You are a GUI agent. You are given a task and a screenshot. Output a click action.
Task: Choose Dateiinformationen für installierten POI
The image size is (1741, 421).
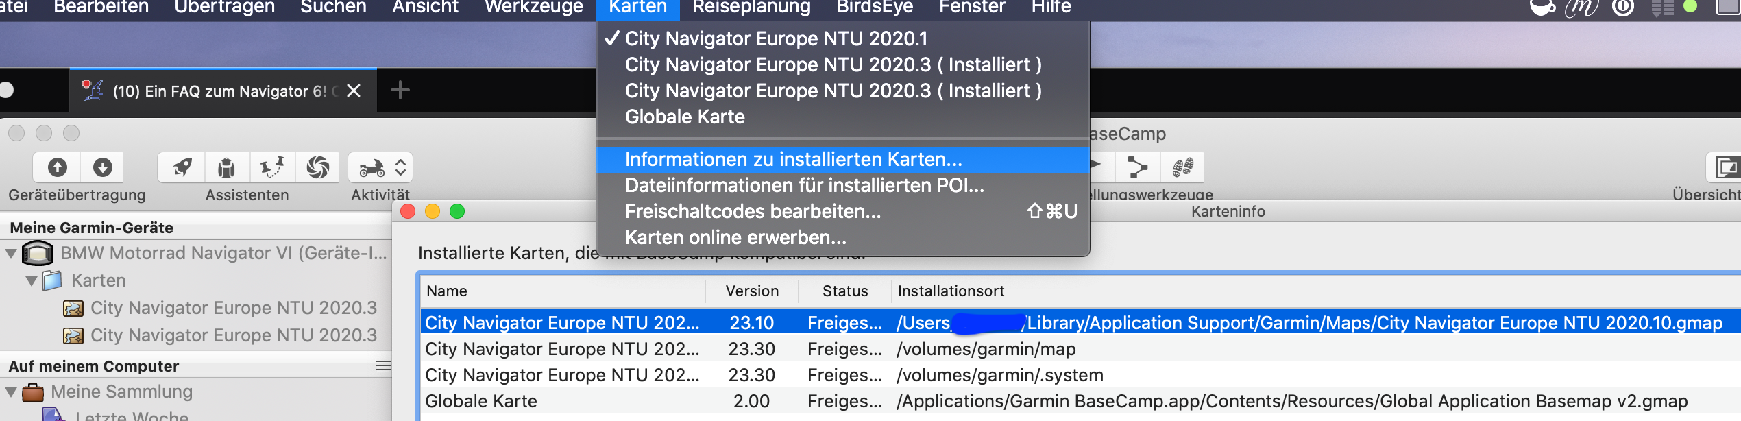(842, 185)
